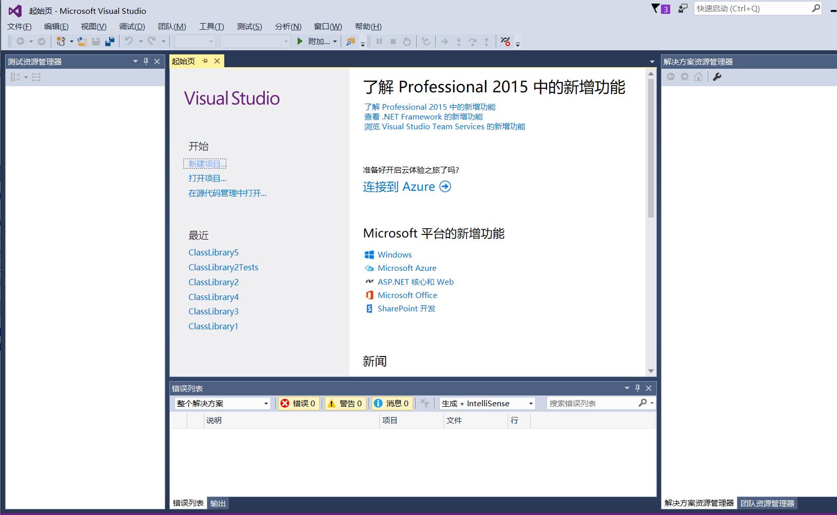Open notifications flag with badge 3
The width and height of the screenshot is (837, 515).
[x=660, y=9]
